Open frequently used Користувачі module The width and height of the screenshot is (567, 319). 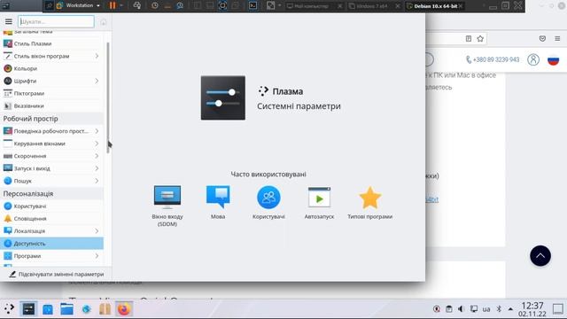(268, 203)
